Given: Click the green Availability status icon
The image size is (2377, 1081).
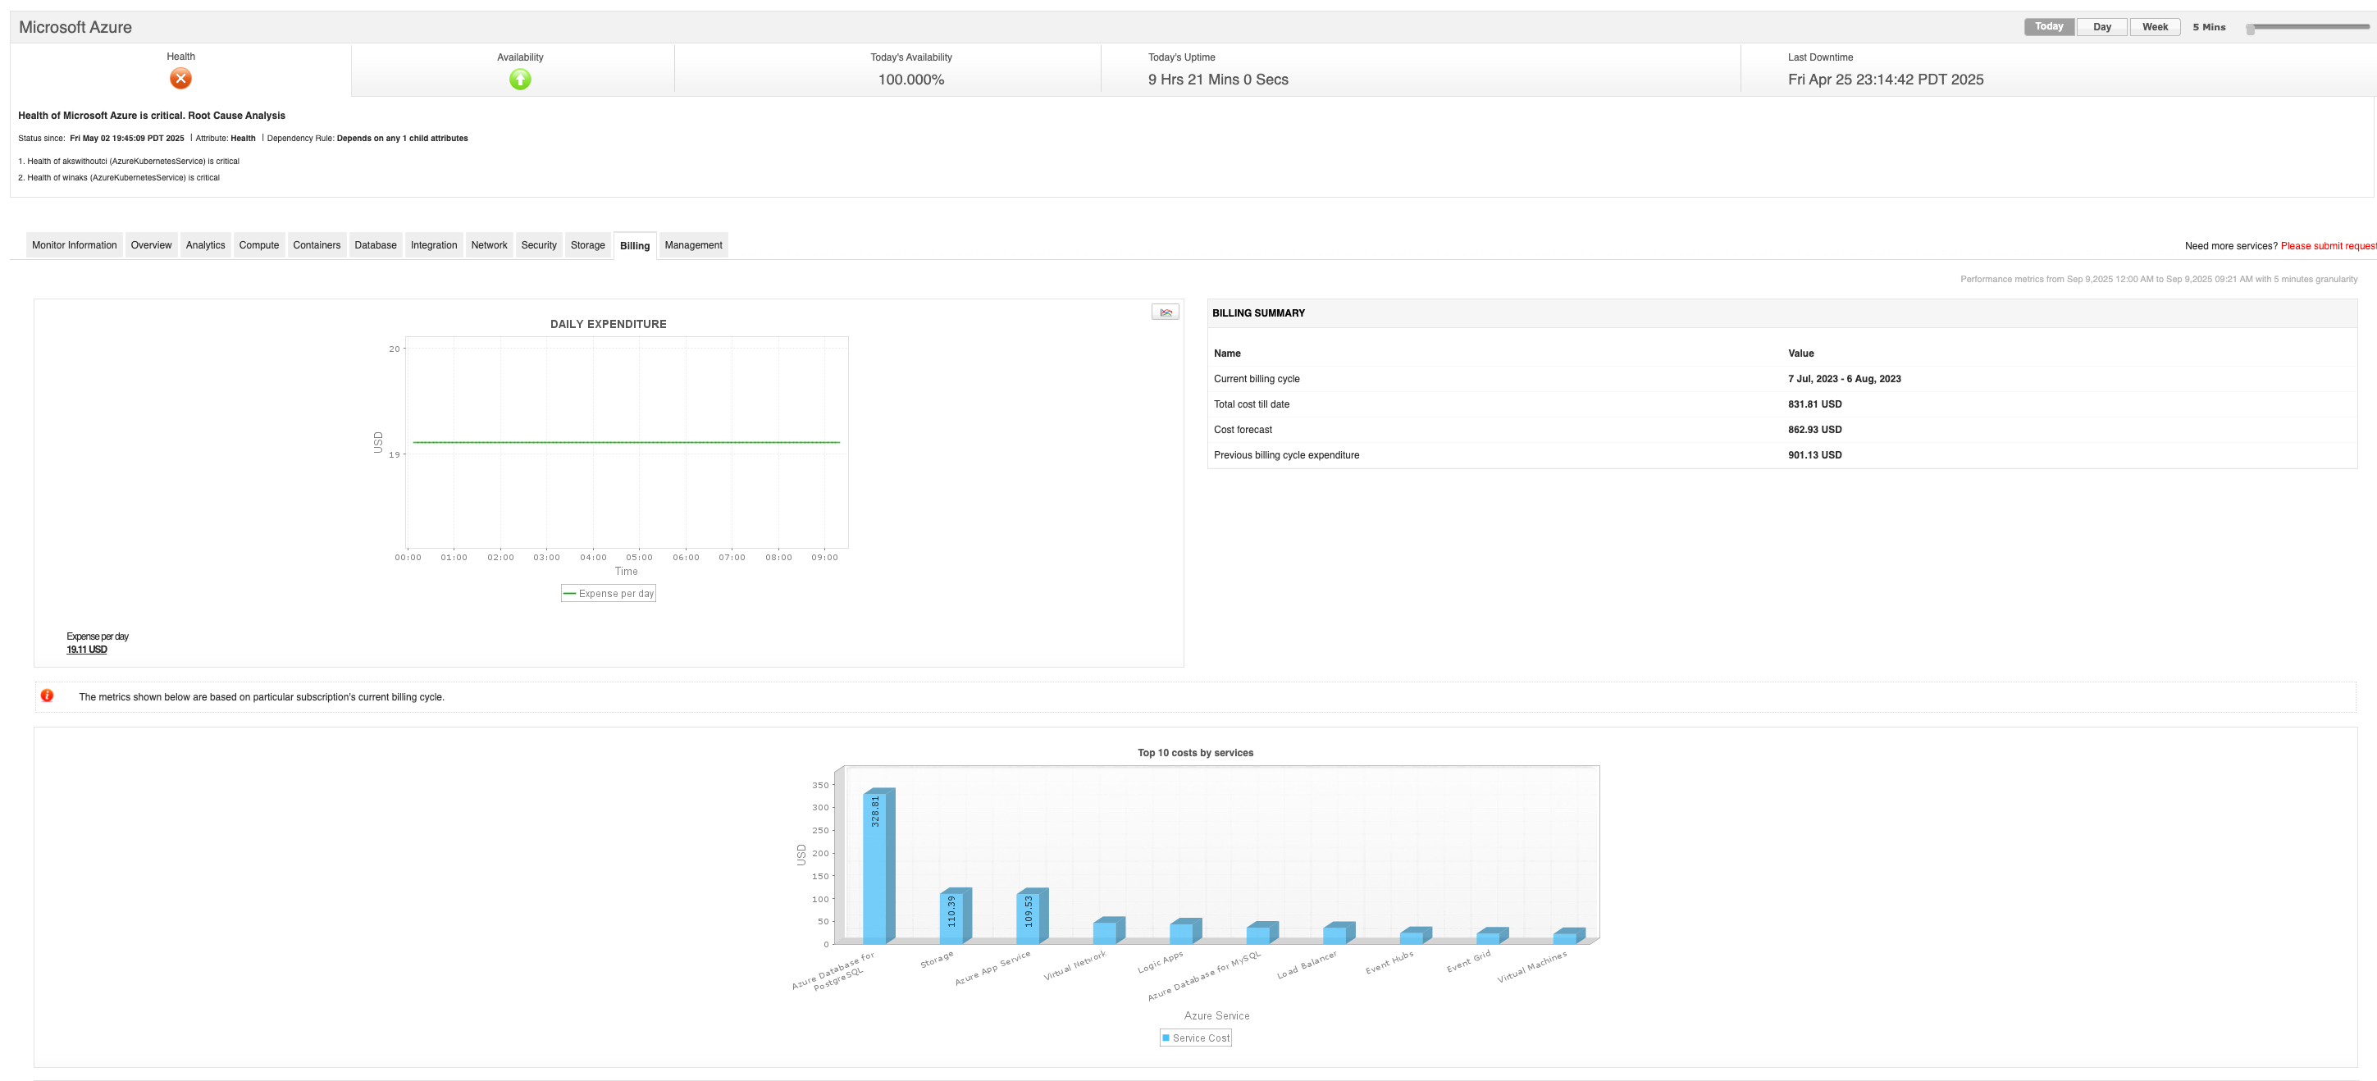Looking at the screenshot, I should (x=519, y=80).
